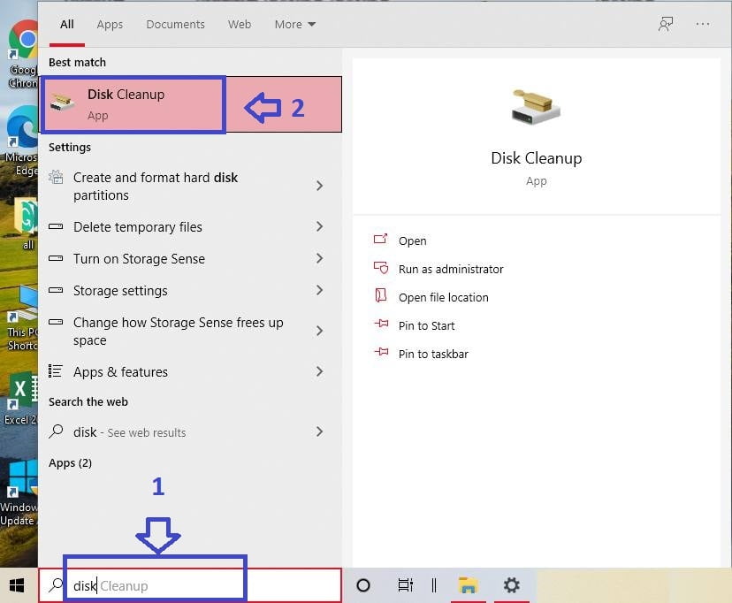Expand arrow for Change how Storage Sense frees up space

[319, 331]
